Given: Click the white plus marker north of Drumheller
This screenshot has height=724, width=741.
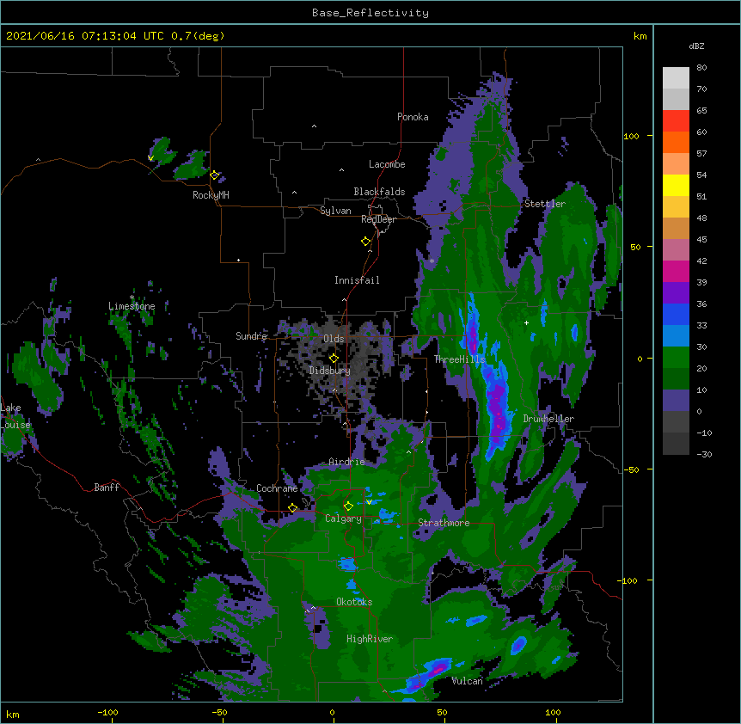Looking at the screenshot, I should (x=526, y=322).
